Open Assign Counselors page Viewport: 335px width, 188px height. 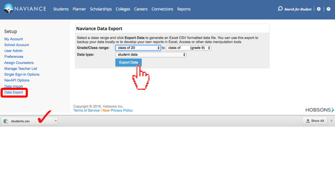click(x=19, y=63)
